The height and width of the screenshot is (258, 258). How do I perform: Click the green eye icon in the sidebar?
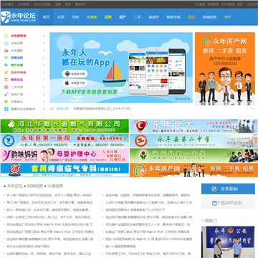click(x=6, y=57)
